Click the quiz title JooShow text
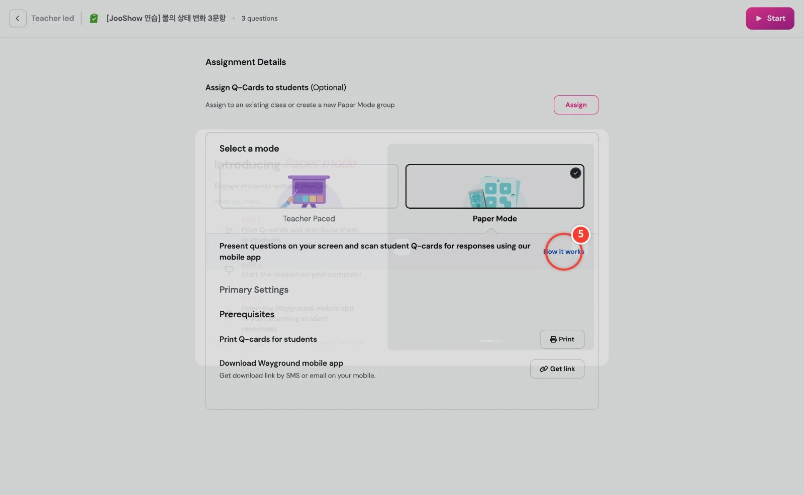 [166, 19]
